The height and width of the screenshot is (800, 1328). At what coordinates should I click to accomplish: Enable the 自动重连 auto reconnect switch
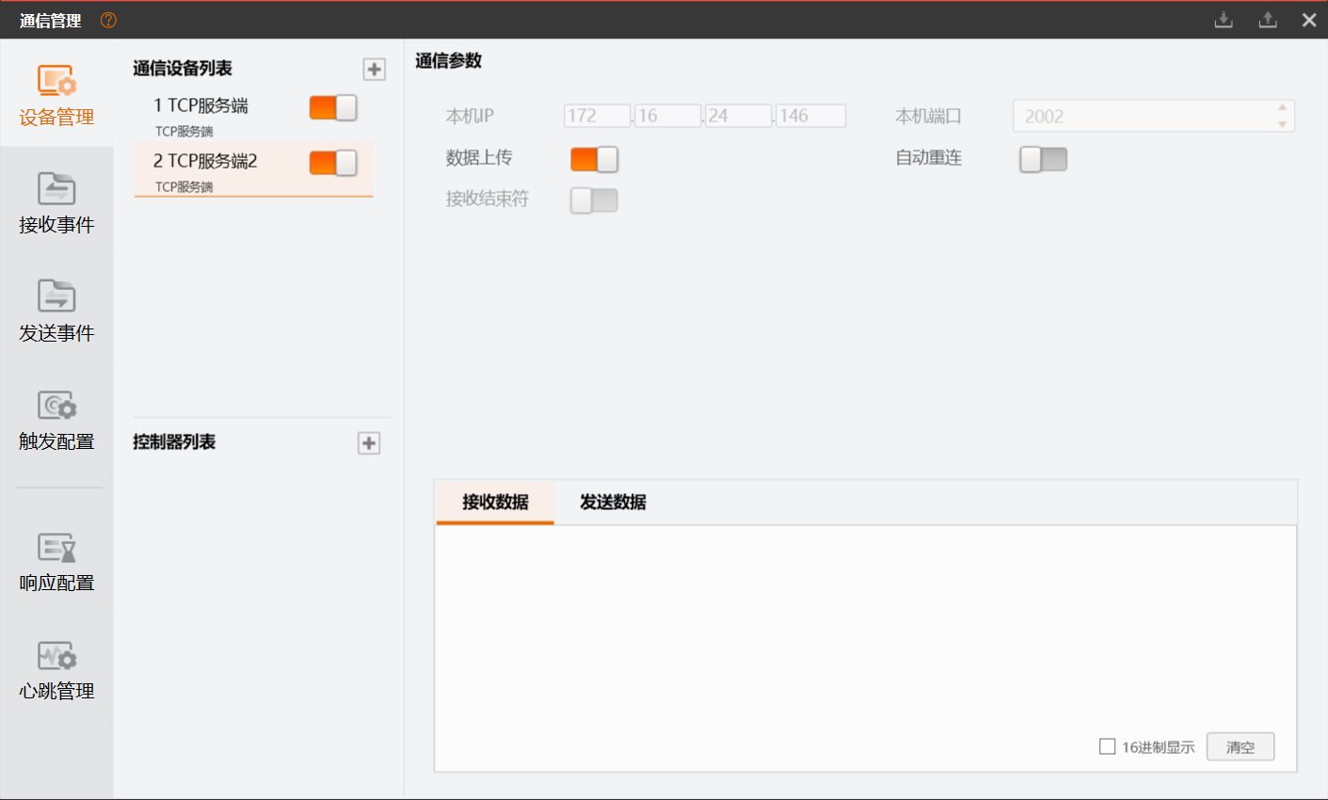point(1043,159)
